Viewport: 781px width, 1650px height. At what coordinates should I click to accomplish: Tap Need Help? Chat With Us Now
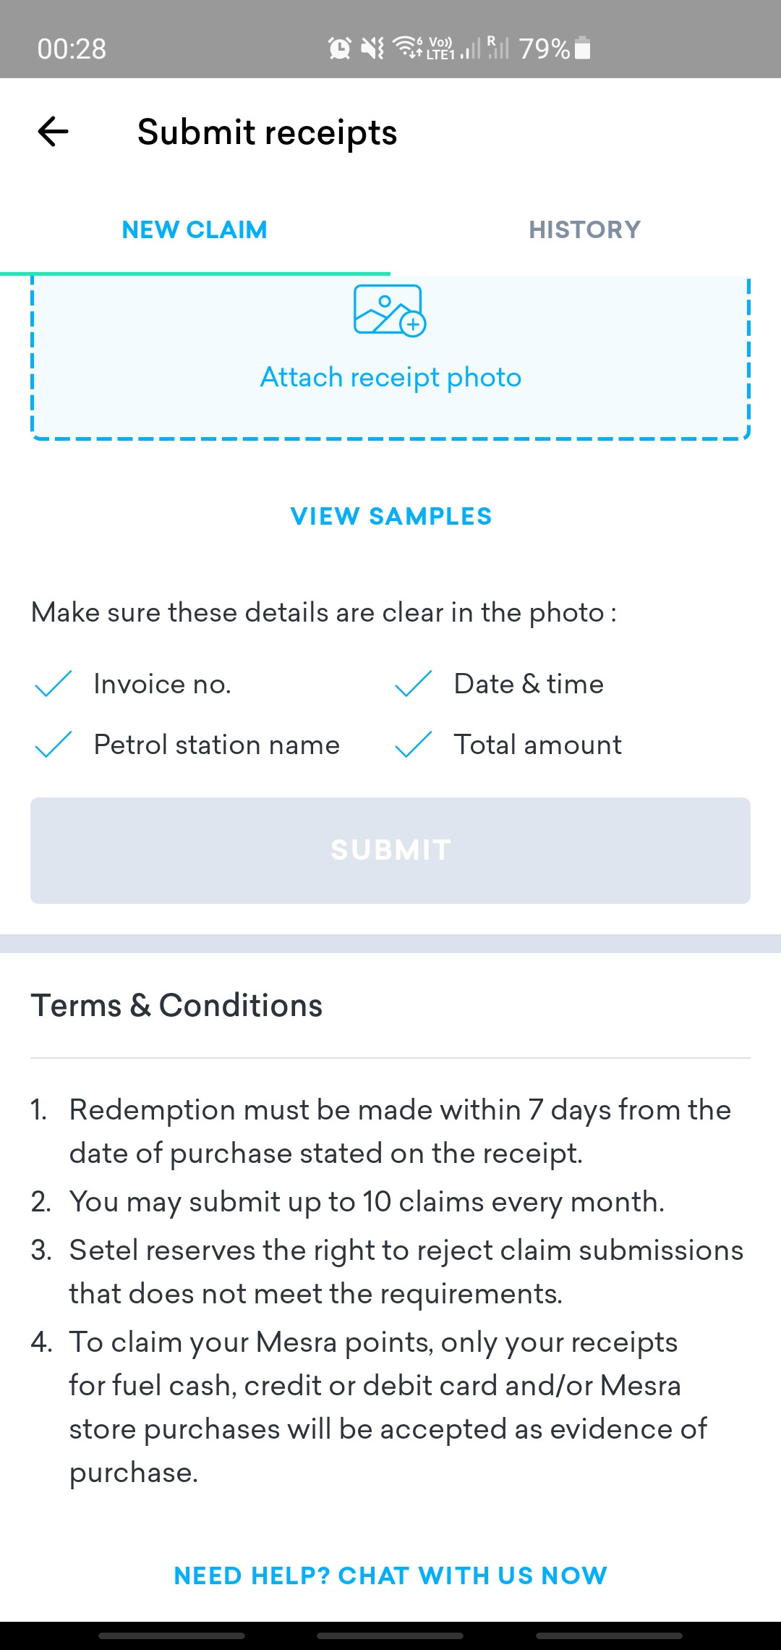coord(390,1575)
